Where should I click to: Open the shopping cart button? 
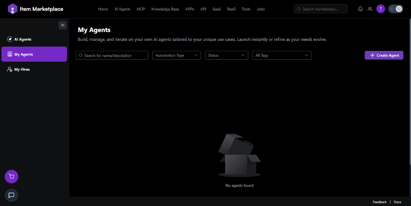[x=12, y=177]
